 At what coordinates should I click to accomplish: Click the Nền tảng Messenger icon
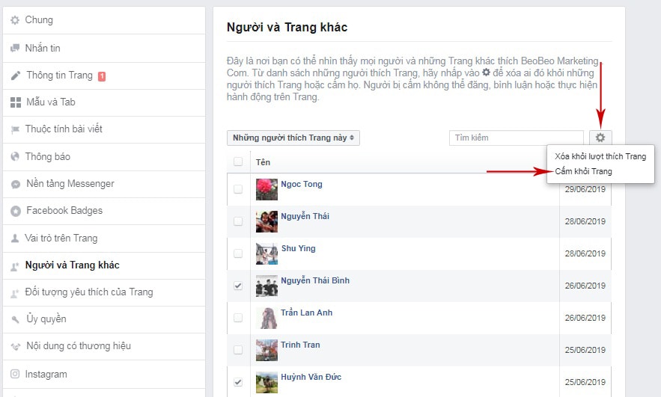[x=15, y=184]
